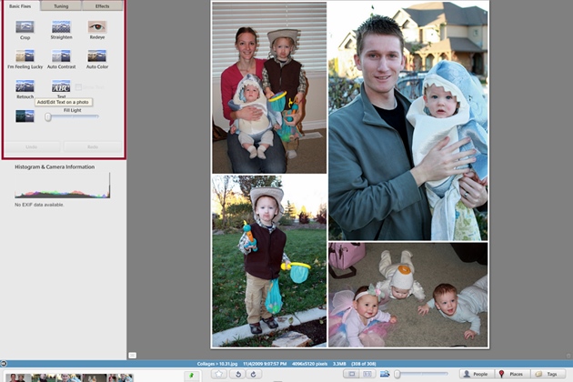Open the Places panel
Viewport: 573px width, 382px height.
pyautogui.click(x=510, y=374)
